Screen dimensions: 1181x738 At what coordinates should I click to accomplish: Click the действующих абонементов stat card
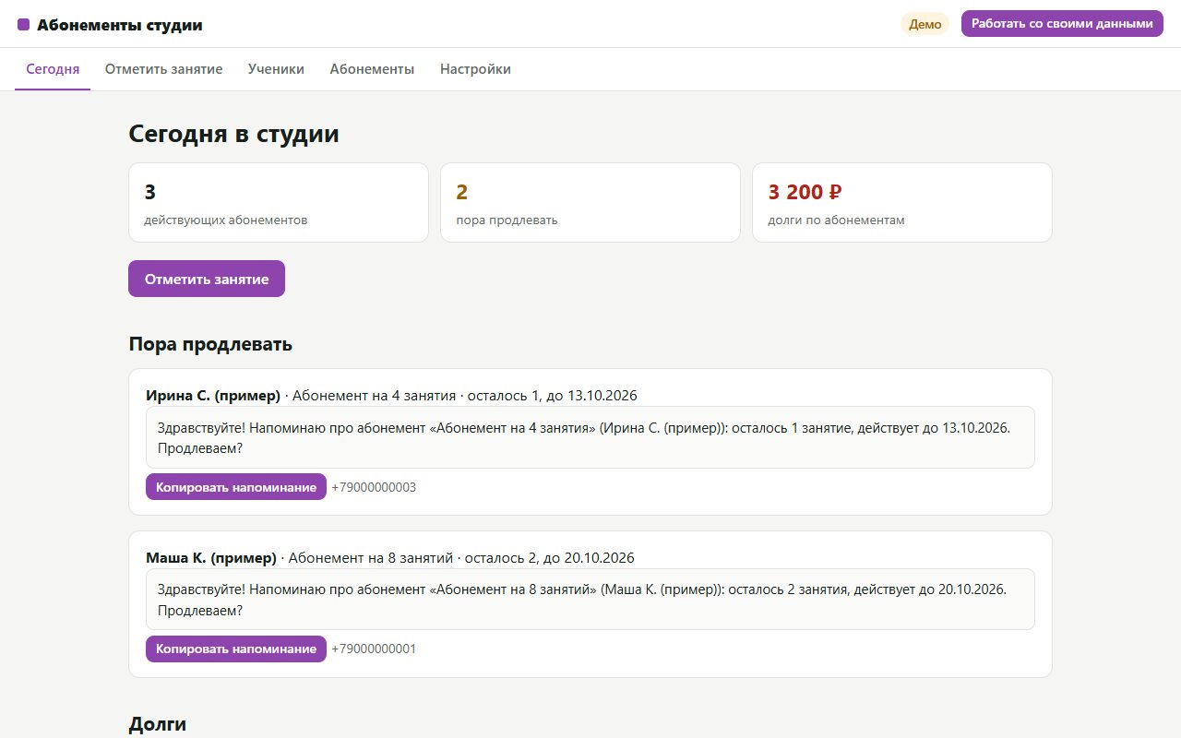279,203
